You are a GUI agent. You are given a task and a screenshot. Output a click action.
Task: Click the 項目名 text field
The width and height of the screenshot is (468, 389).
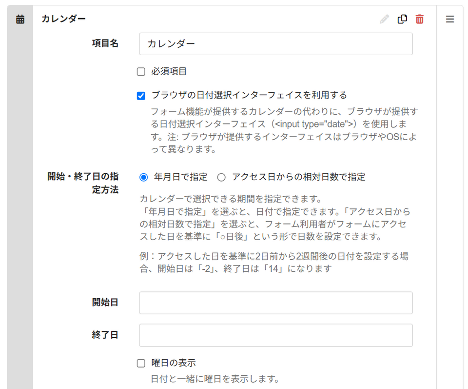pyautogui.click(x=276, y=44)
